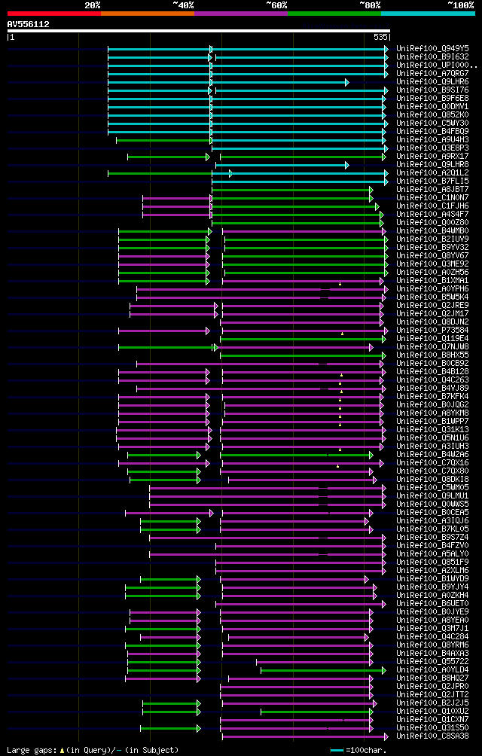Image resolution: width=482 pixels, height=756 pixels.
Task: Select hit label UniRef100_Q2JRE9
Action: pyautogui.click(x=432, y=306)
